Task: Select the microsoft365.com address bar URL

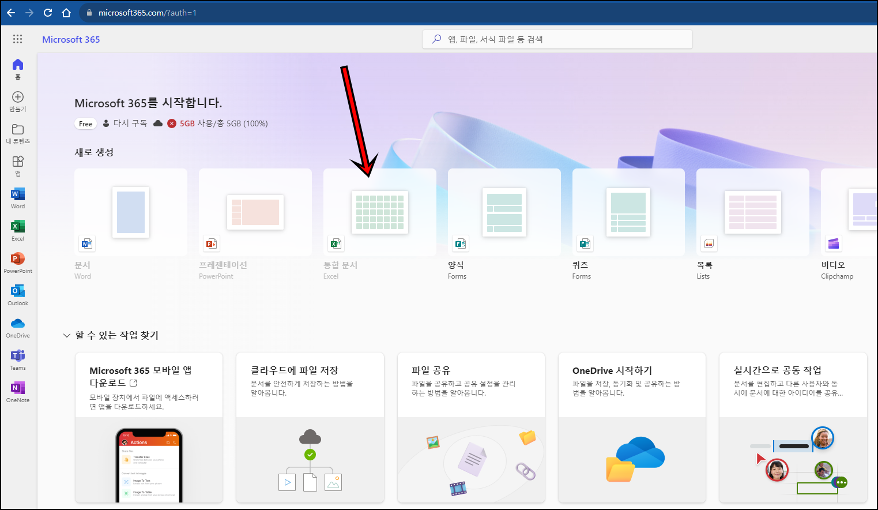Action: [x=147, y=13]
